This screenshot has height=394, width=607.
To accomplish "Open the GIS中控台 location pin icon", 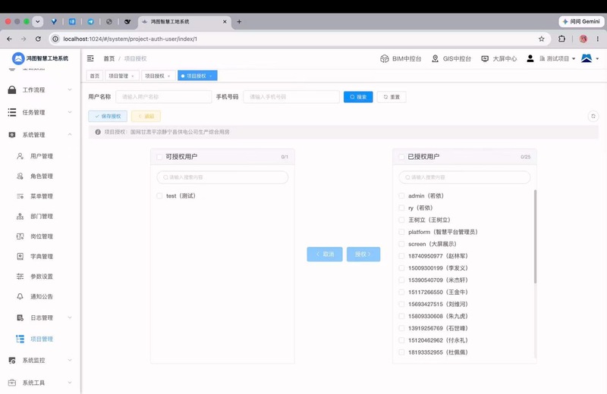I will click(x=435, y=59).
